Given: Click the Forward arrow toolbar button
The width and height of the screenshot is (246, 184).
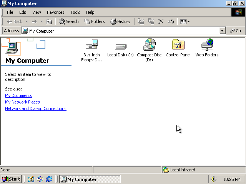Looking at the screenshot, I should coord(34,21).
